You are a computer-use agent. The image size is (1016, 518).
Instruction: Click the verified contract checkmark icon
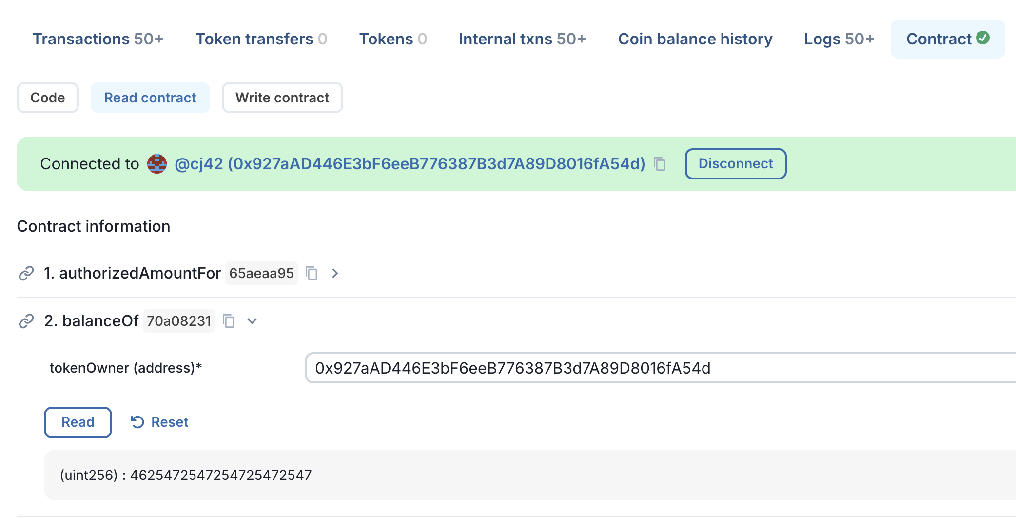pos(983,38)
